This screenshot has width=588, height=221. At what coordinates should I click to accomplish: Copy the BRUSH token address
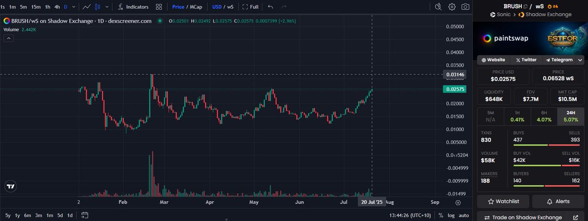(x=526, y=6)
